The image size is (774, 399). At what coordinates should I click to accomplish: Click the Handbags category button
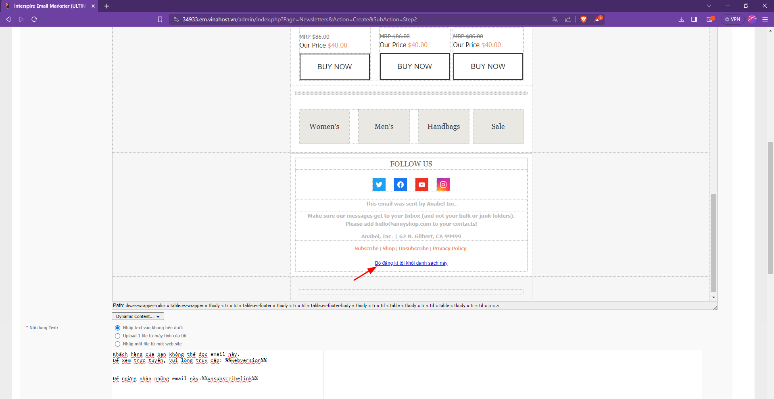click(443, 127)
